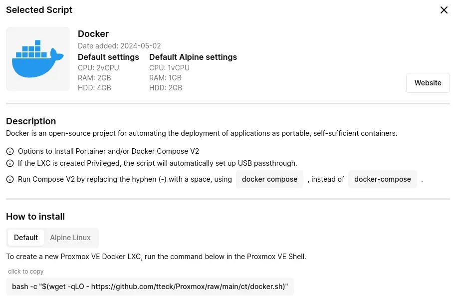The height and width of the screenshot is (306, 457).
Task: Click the RAM: 2GB spec text
Action: pos(94,77)
